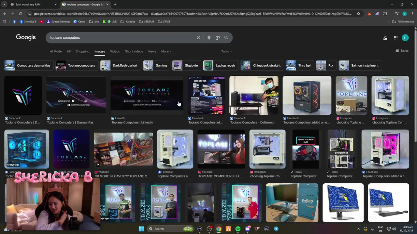Open the kick bookmark
Viewport: 417px width, 234px height.
[x=94, y=22]
